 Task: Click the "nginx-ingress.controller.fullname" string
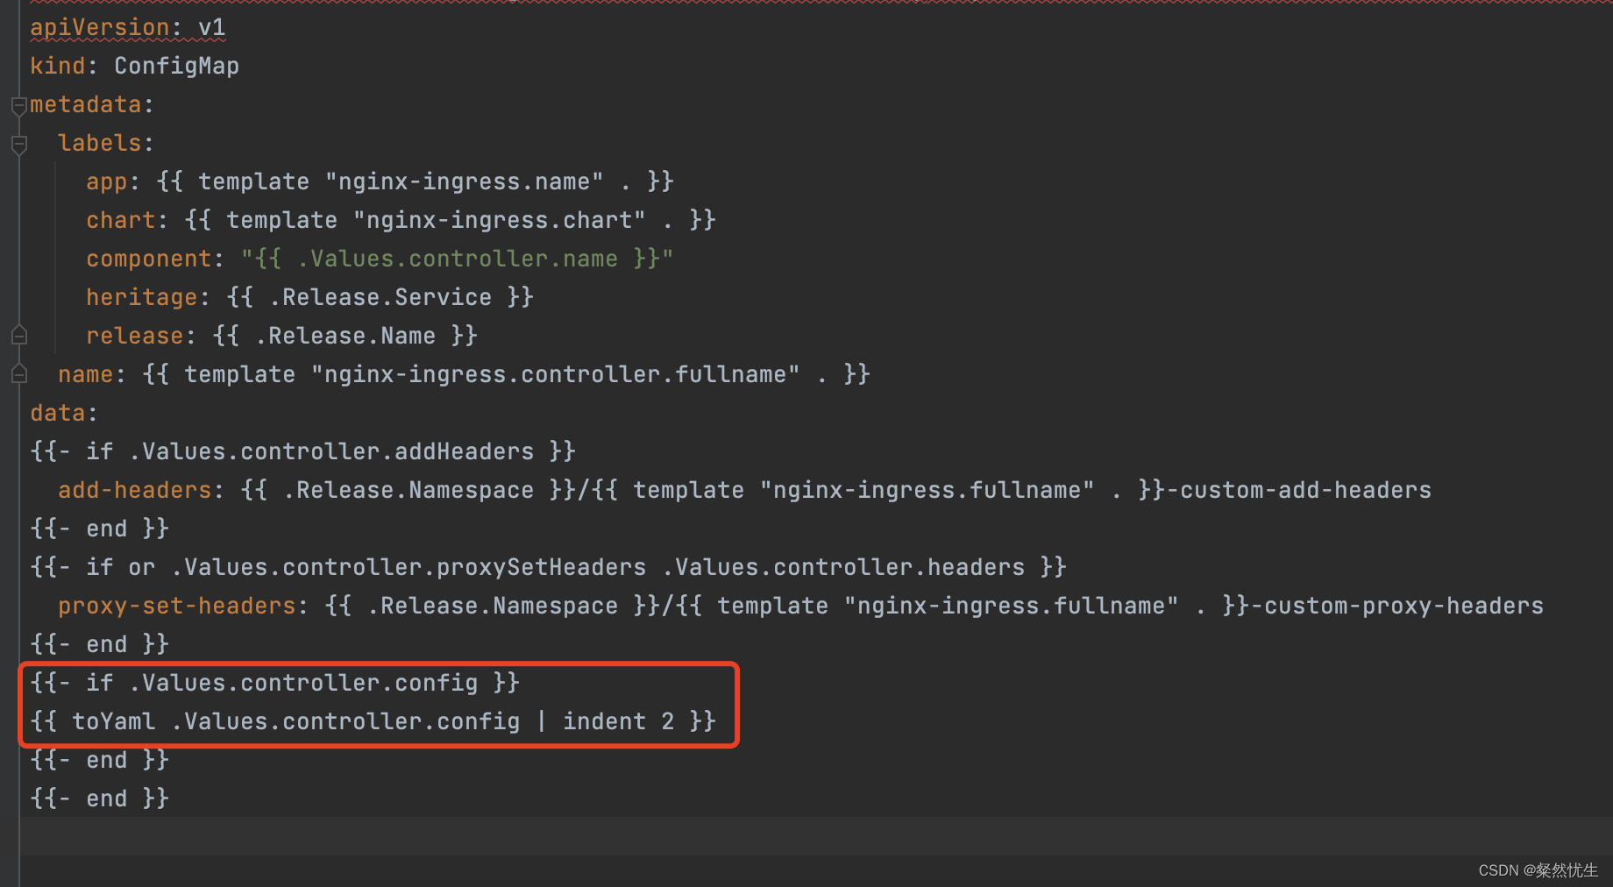pos(555,375)
